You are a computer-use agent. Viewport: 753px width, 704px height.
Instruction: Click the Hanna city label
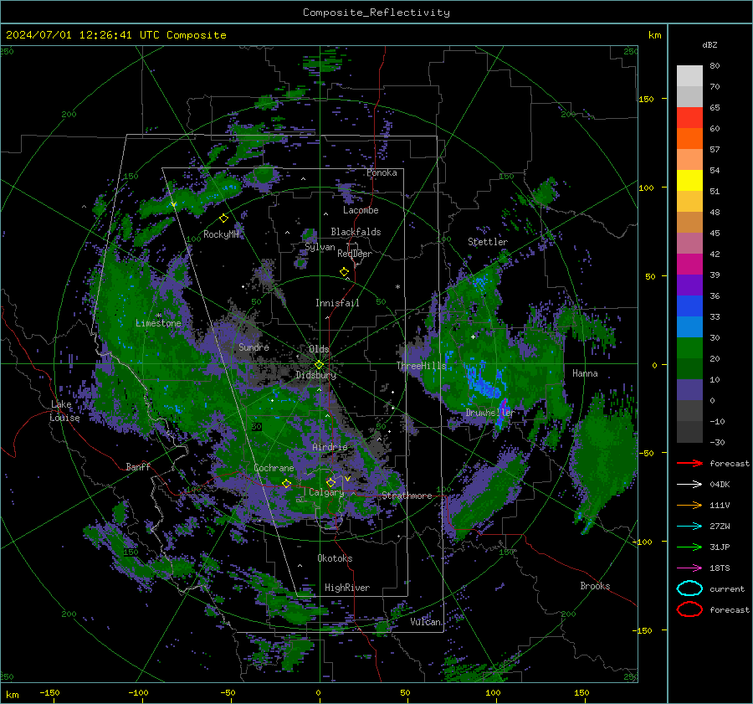coord(585,373)
